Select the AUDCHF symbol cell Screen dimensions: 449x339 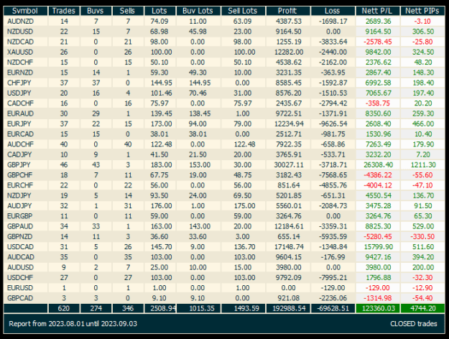25,144
